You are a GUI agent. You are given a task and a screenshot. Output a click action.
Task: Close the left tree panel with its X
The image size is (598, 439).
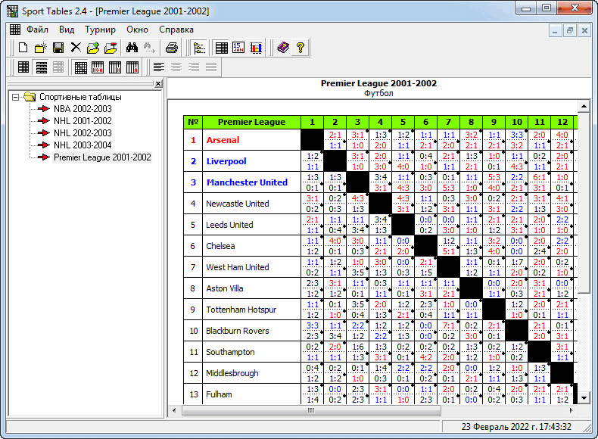pyautogui.click(x=159, y=84)
